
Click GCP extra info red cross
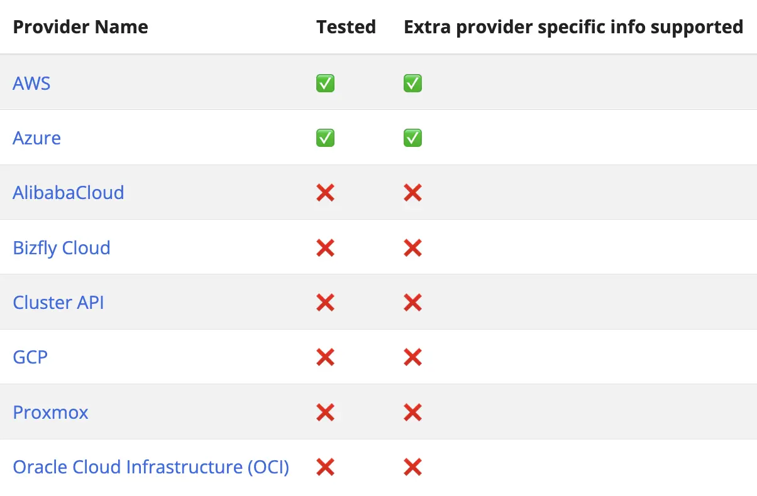pyautogui.click(x=412, y=357)
